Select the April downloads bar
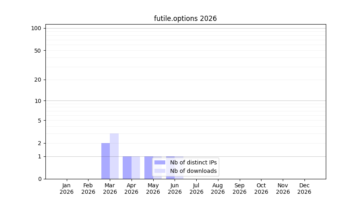The image size is (362, 201). click(136, 168)
